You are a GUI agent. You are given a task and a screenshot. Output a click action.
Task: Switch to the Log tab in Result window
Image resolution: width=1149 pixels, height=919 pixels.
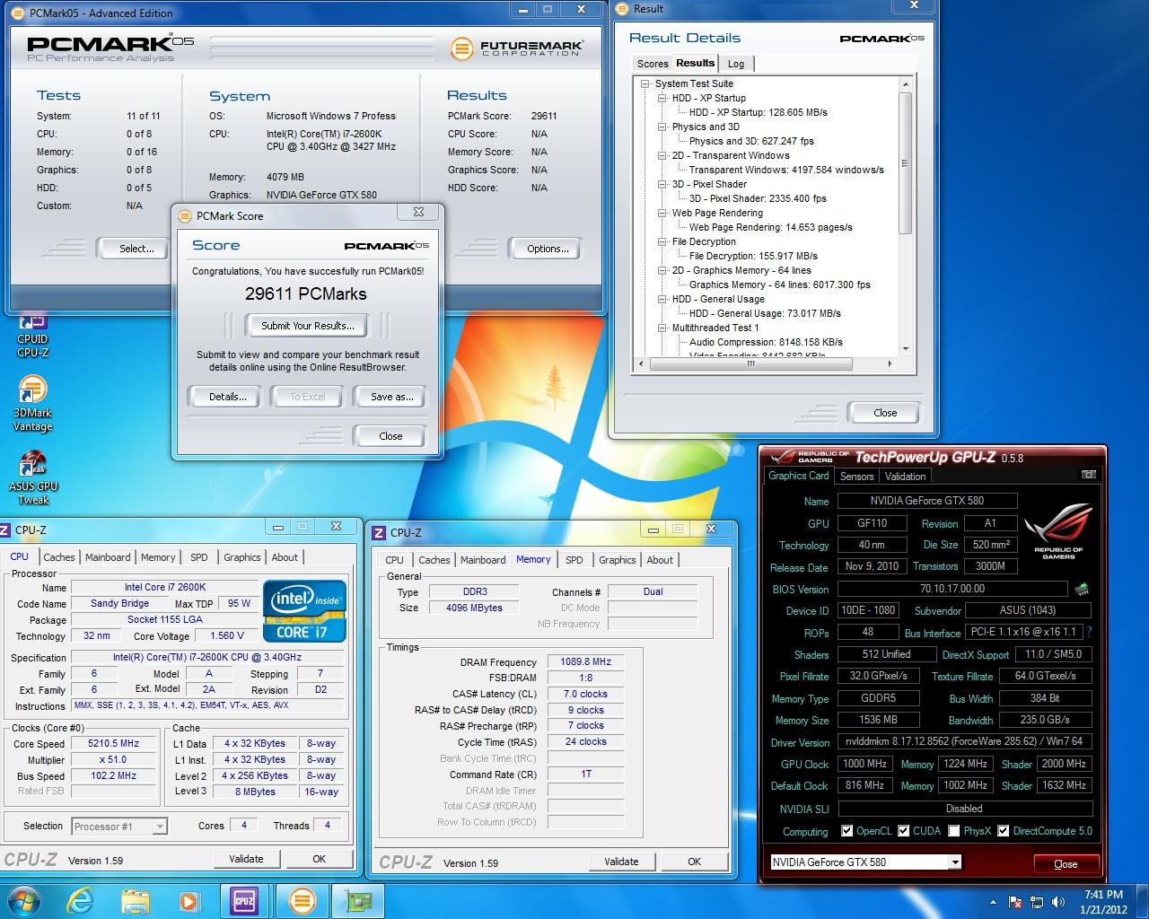pos(736,64)
